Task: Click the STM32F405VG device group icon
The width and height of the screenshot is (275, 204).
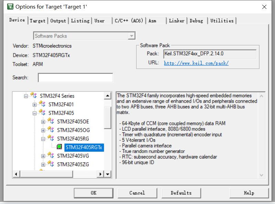Action: coord(51,155)
